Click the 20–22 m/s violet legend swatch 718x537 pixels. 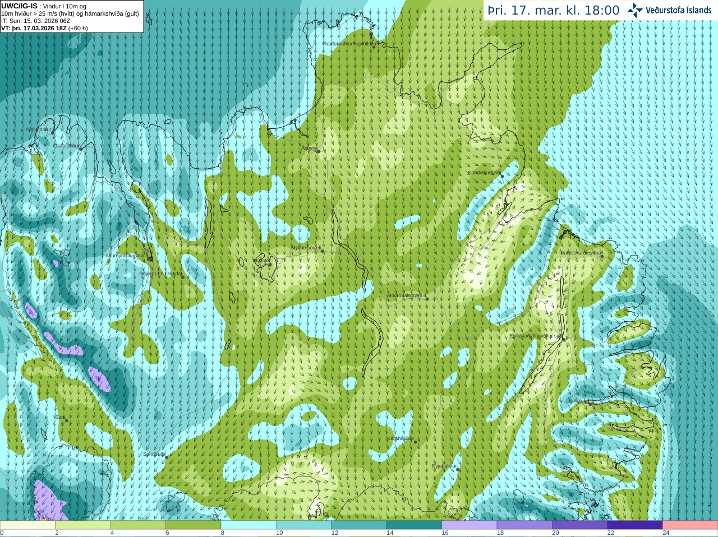click(580, 525)
